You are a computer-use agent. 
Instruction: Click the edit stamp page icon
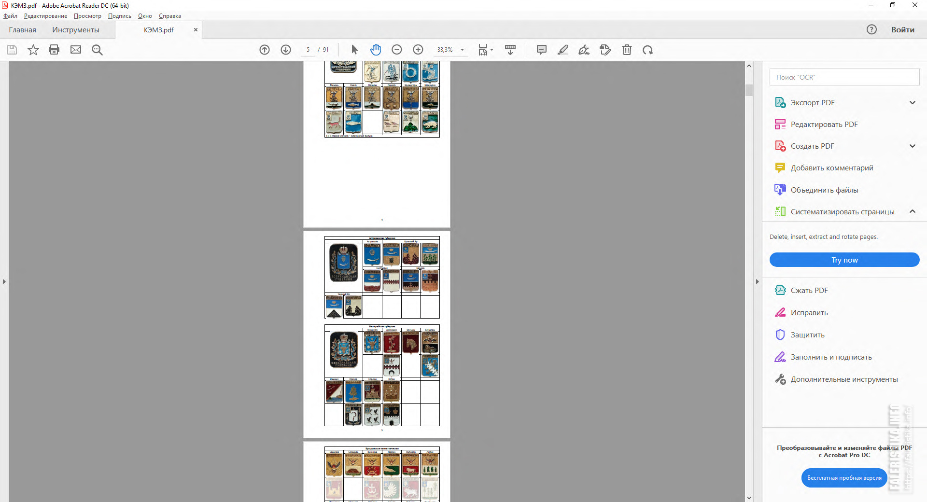(605, 50)
